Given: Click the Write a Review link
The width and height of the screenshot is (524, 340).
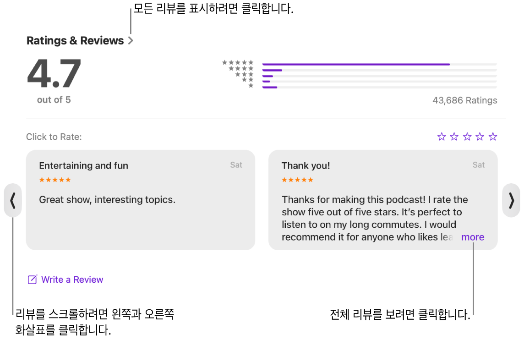Looking at the screenshot, I should (x=72, y=280).
